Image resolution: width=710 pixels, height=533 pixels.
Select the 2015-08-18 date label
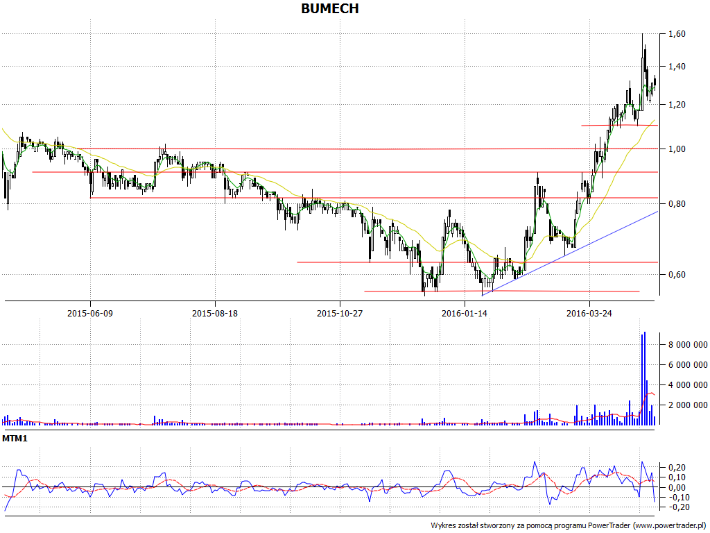pyautogui.click(x=215, y=313)
